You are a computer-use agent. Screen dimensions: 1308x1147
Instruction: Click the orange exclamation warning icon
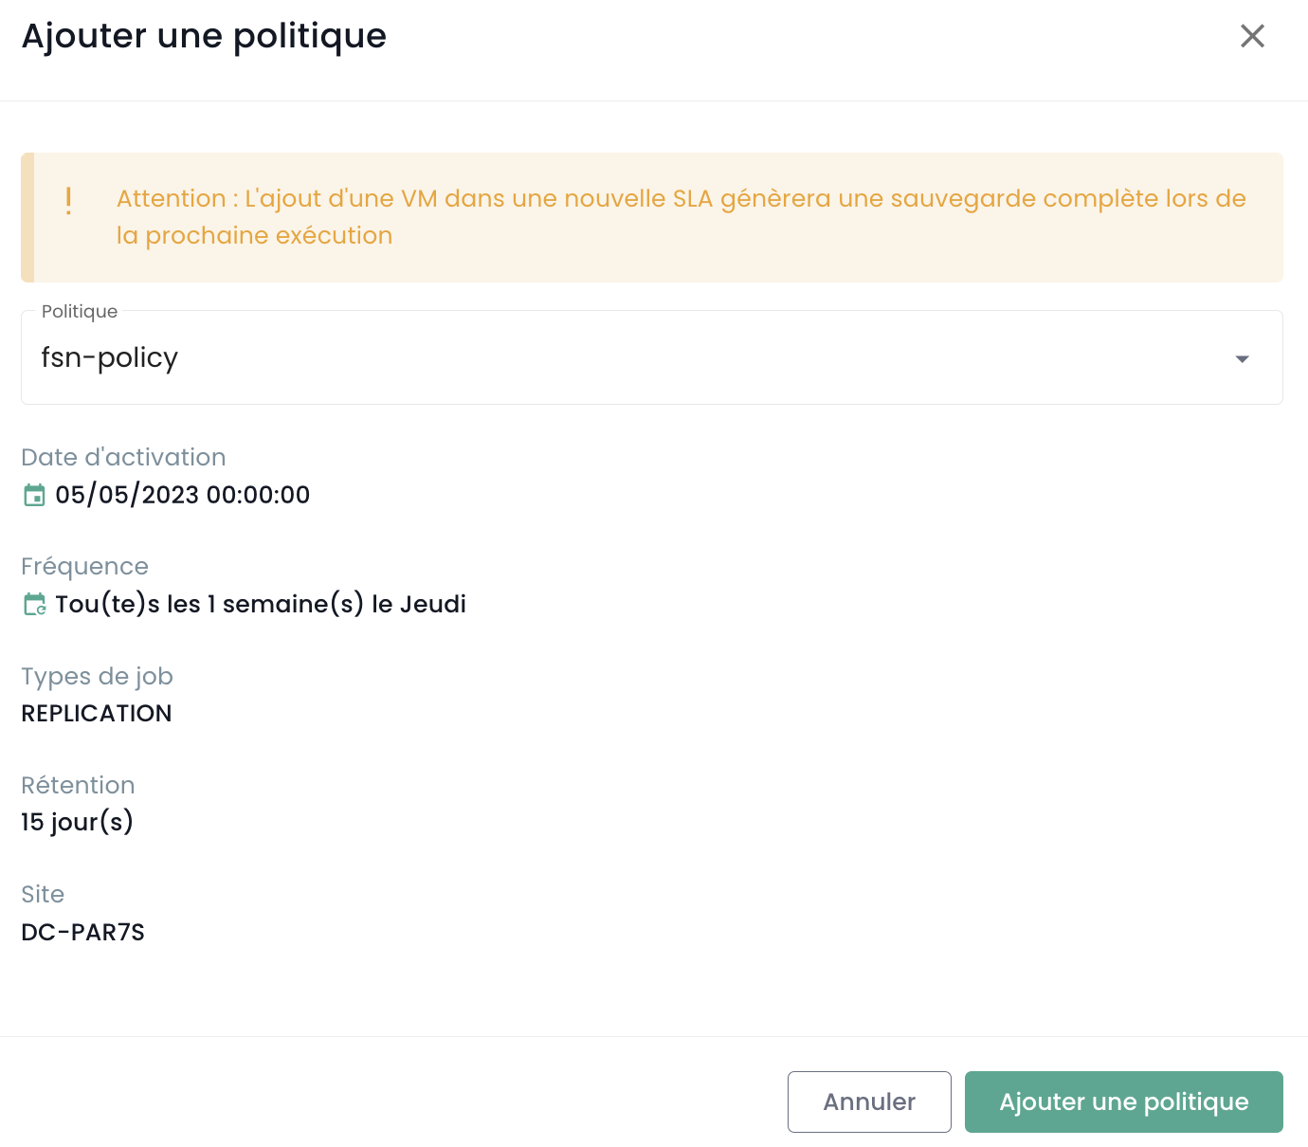coord(68,200)
